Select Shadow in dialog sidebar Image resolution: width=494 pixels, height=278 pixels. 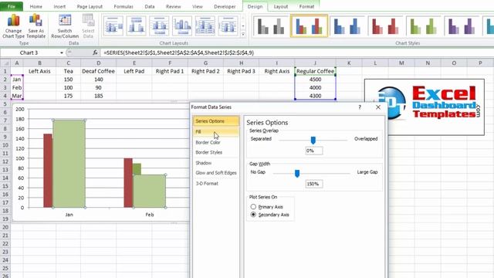216,163
